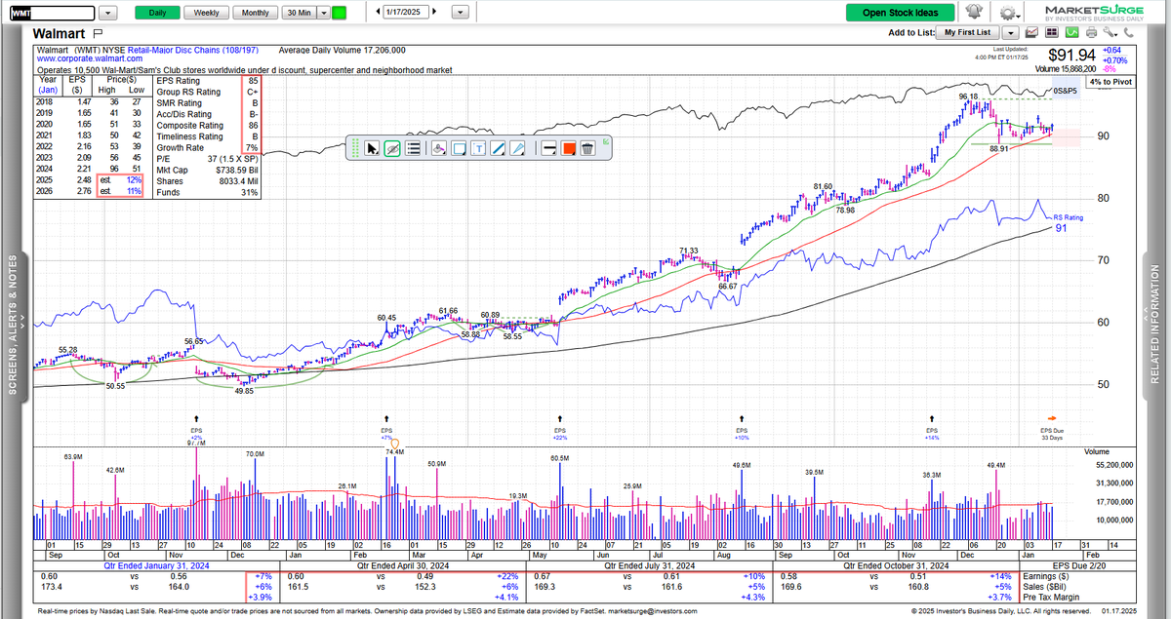Click the 2025 est 12% earnings estimate
Viewport: 1171px width, 619px height.
click(122, 180)
